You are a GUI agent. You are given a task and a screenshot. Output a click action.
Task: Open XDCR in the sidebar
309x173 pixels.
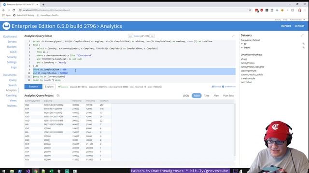tap(13, 52)
